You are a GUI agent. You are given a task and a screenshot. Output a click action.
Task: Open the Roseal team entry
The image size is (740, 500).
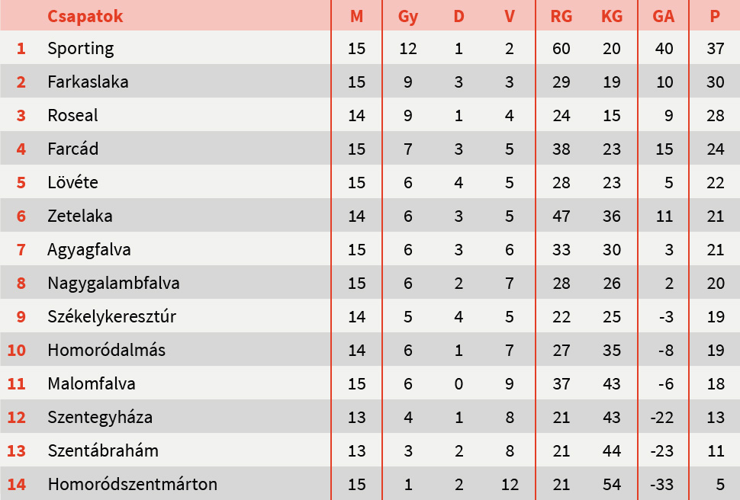[72, 115]
